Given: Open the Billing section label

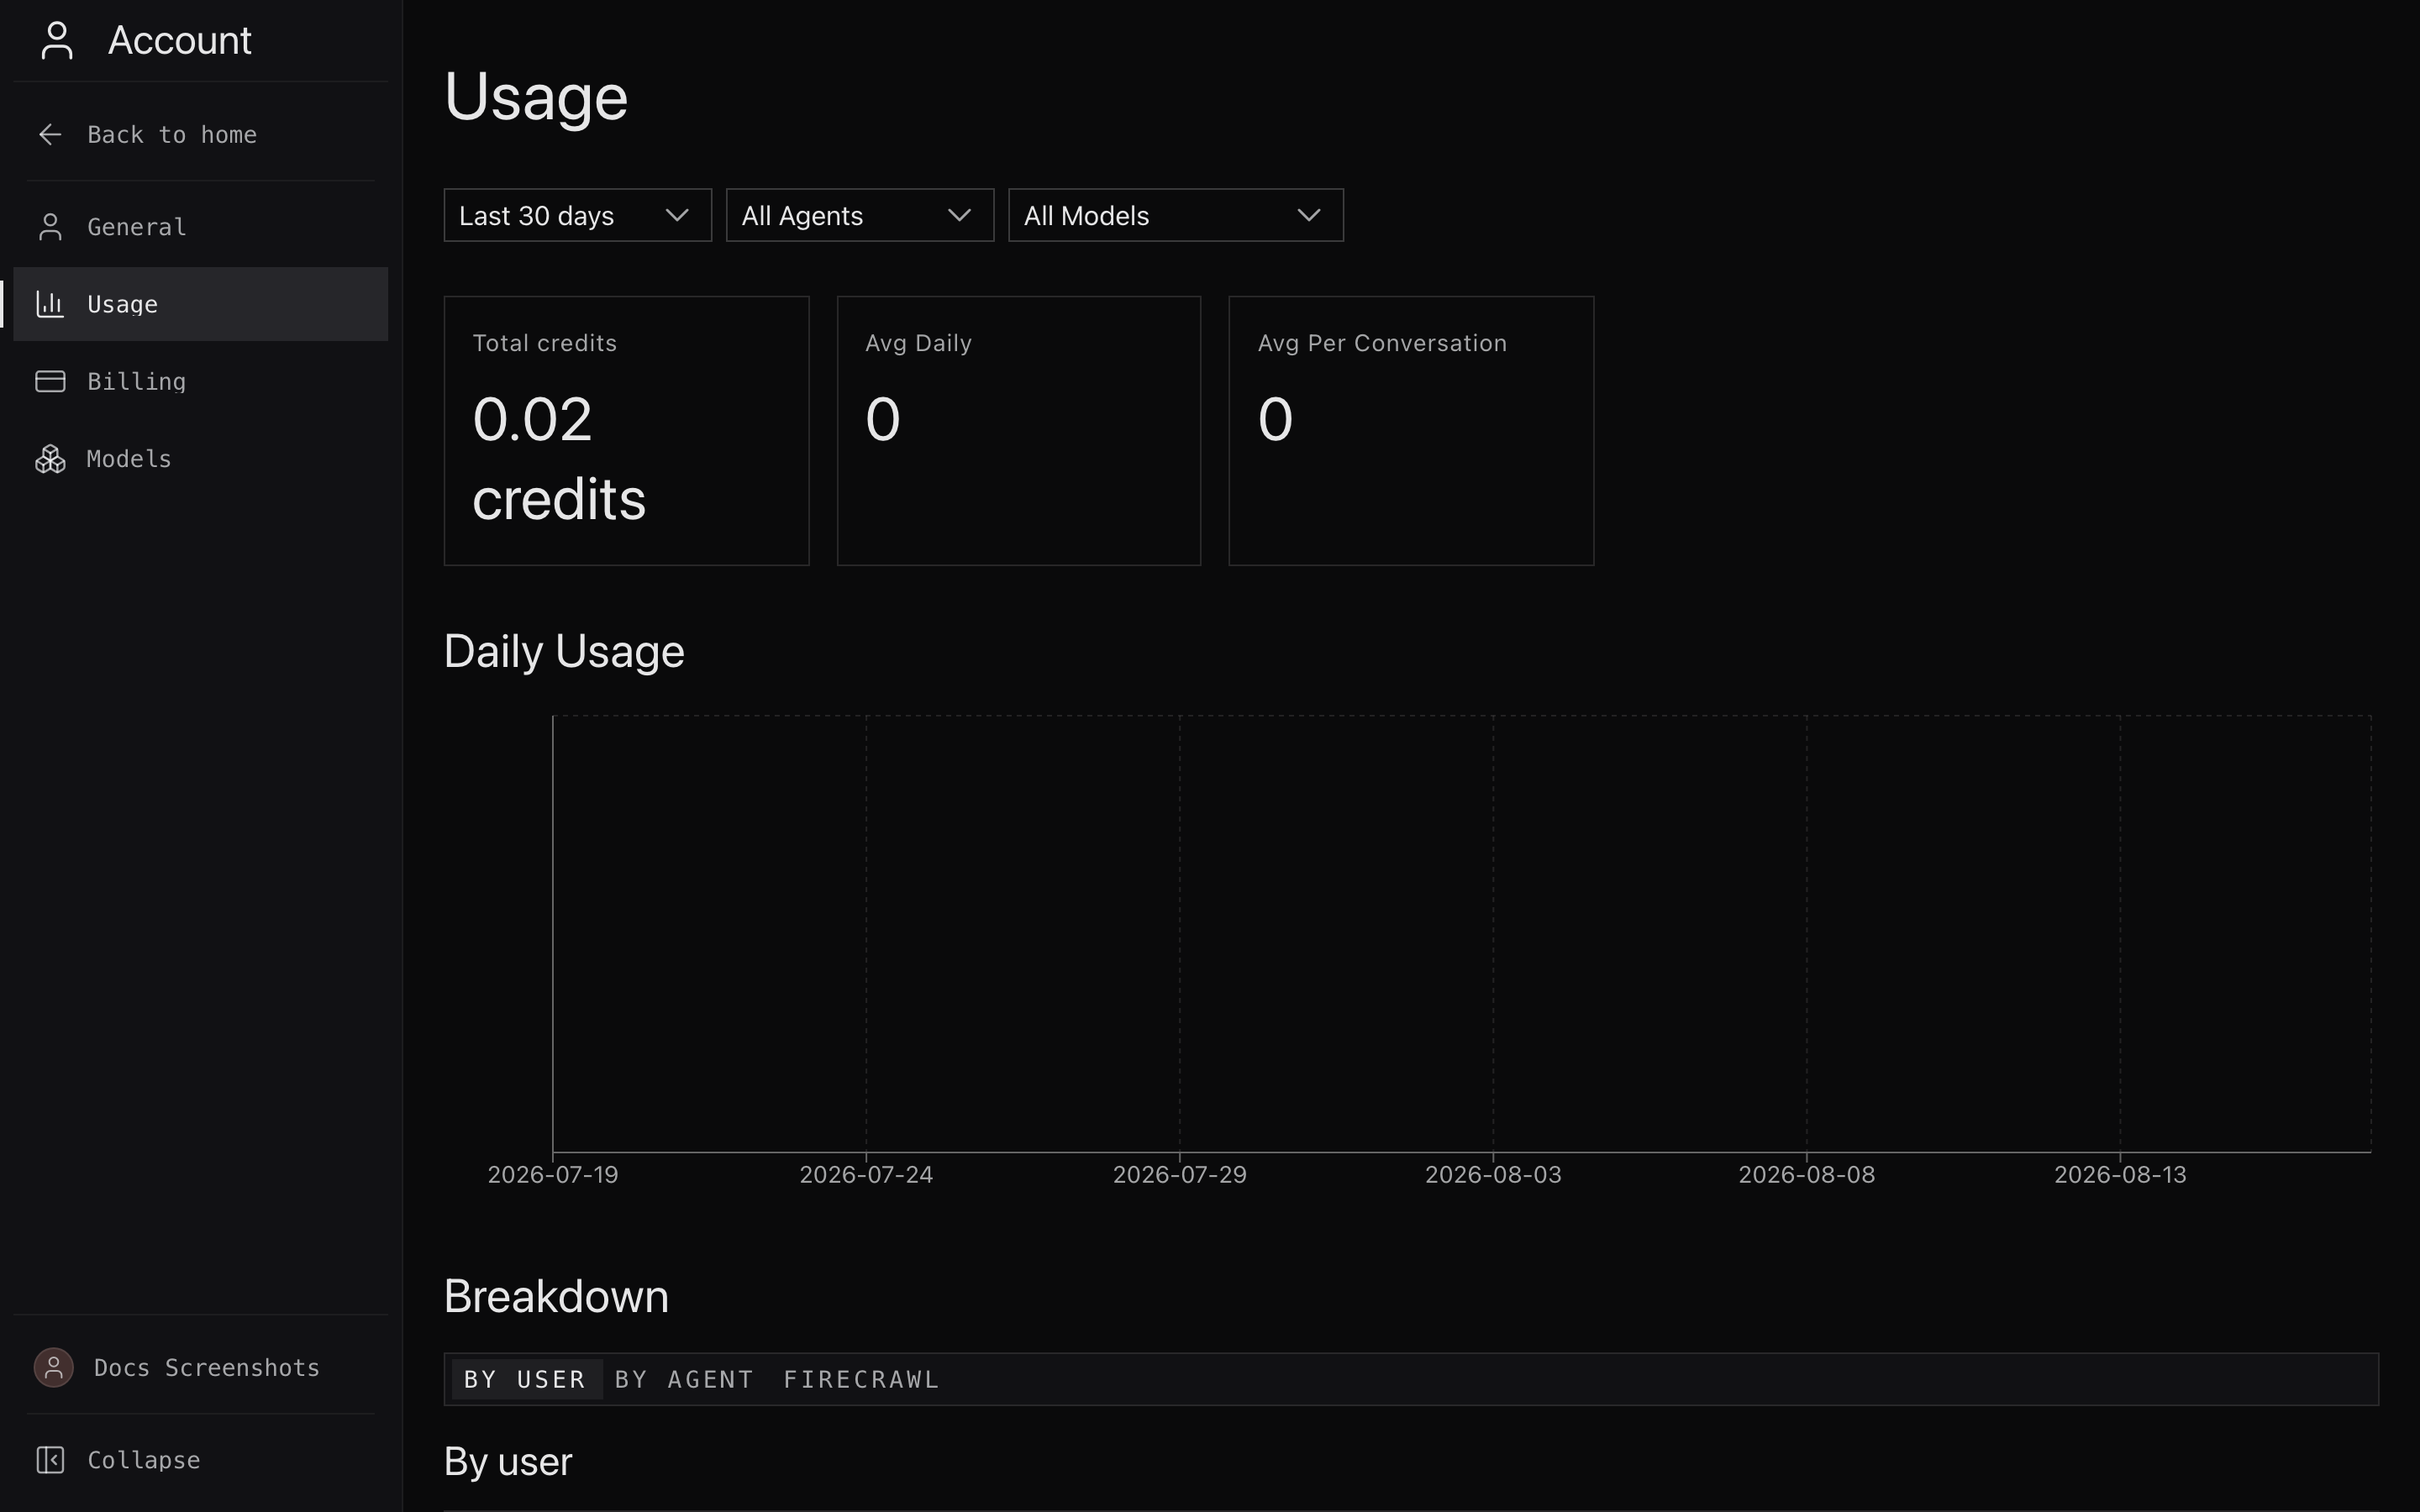Looking at the screenshot, I should tap(137, 381).
